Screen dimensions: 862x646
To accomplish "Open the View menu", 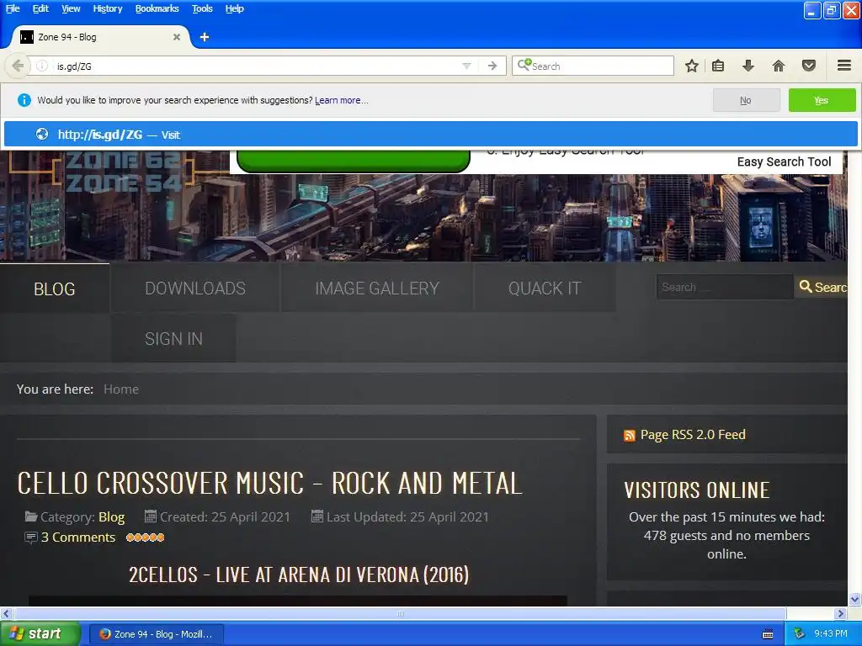I will tap(71, 8).
